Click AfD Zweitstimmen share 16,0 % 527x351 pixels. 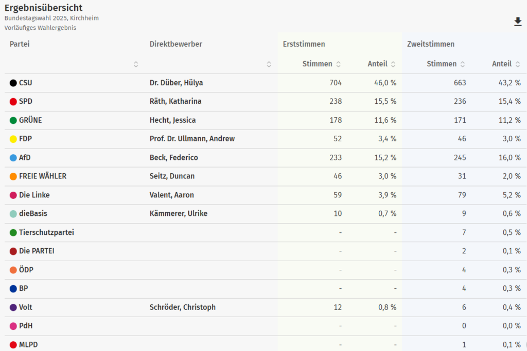(x=510, y=158)
